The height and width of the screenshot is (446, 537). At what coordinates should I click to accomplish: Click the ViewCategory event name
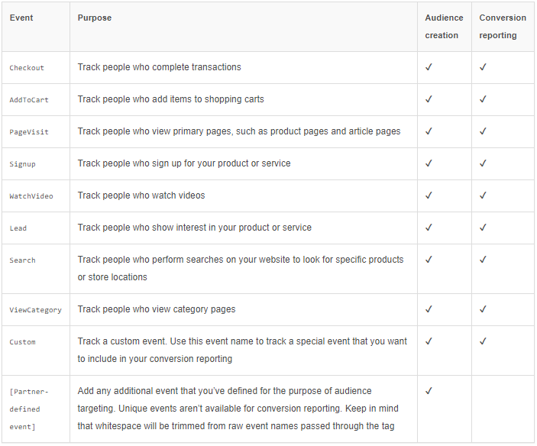click(x=36, y=310)
